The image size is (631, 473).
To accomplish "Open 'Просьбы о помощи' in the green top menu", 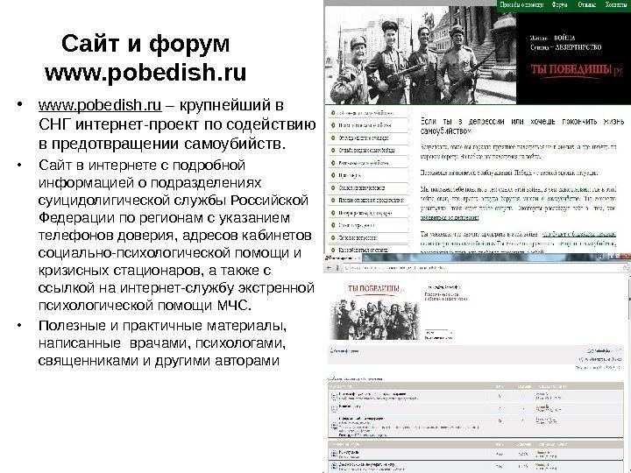I will click(521, 5).
